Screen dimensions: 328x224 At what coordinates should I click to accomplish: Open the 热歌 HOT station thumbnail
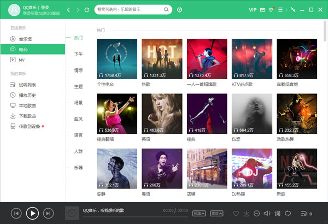[x=162, y=59]
